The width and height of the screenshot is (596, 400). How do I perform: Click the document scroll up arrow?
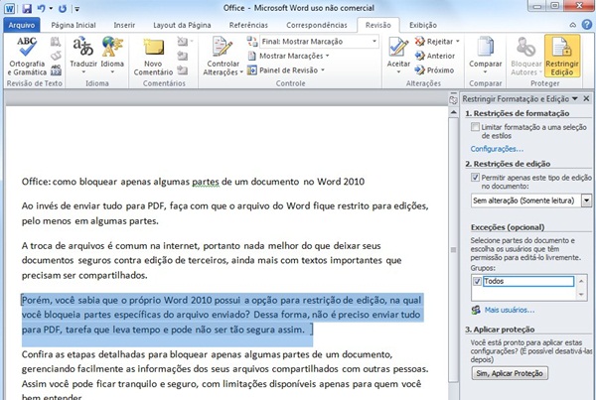click(x=453, y=112)
